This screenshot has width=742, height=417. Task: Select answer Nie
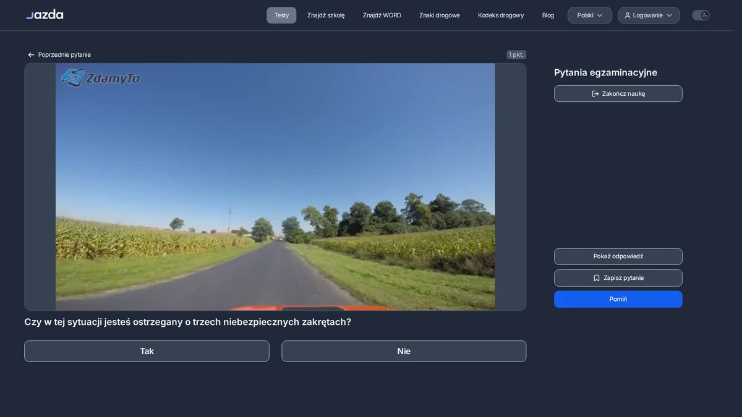pyautogui.click(x=404, y=351)
